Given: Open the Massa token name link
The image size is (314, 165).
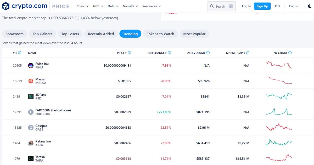Looking at the screenshot, I should point(40,79).
